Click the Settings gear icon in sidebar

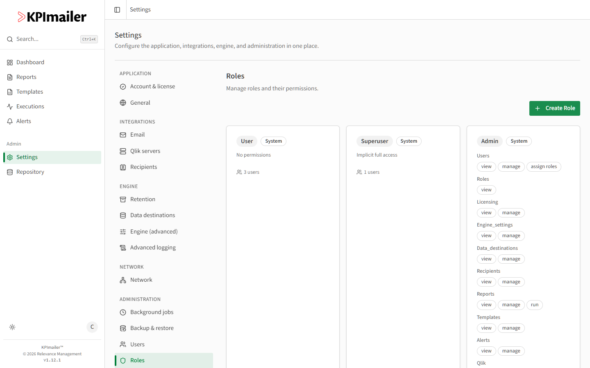(x=10, y=157)
